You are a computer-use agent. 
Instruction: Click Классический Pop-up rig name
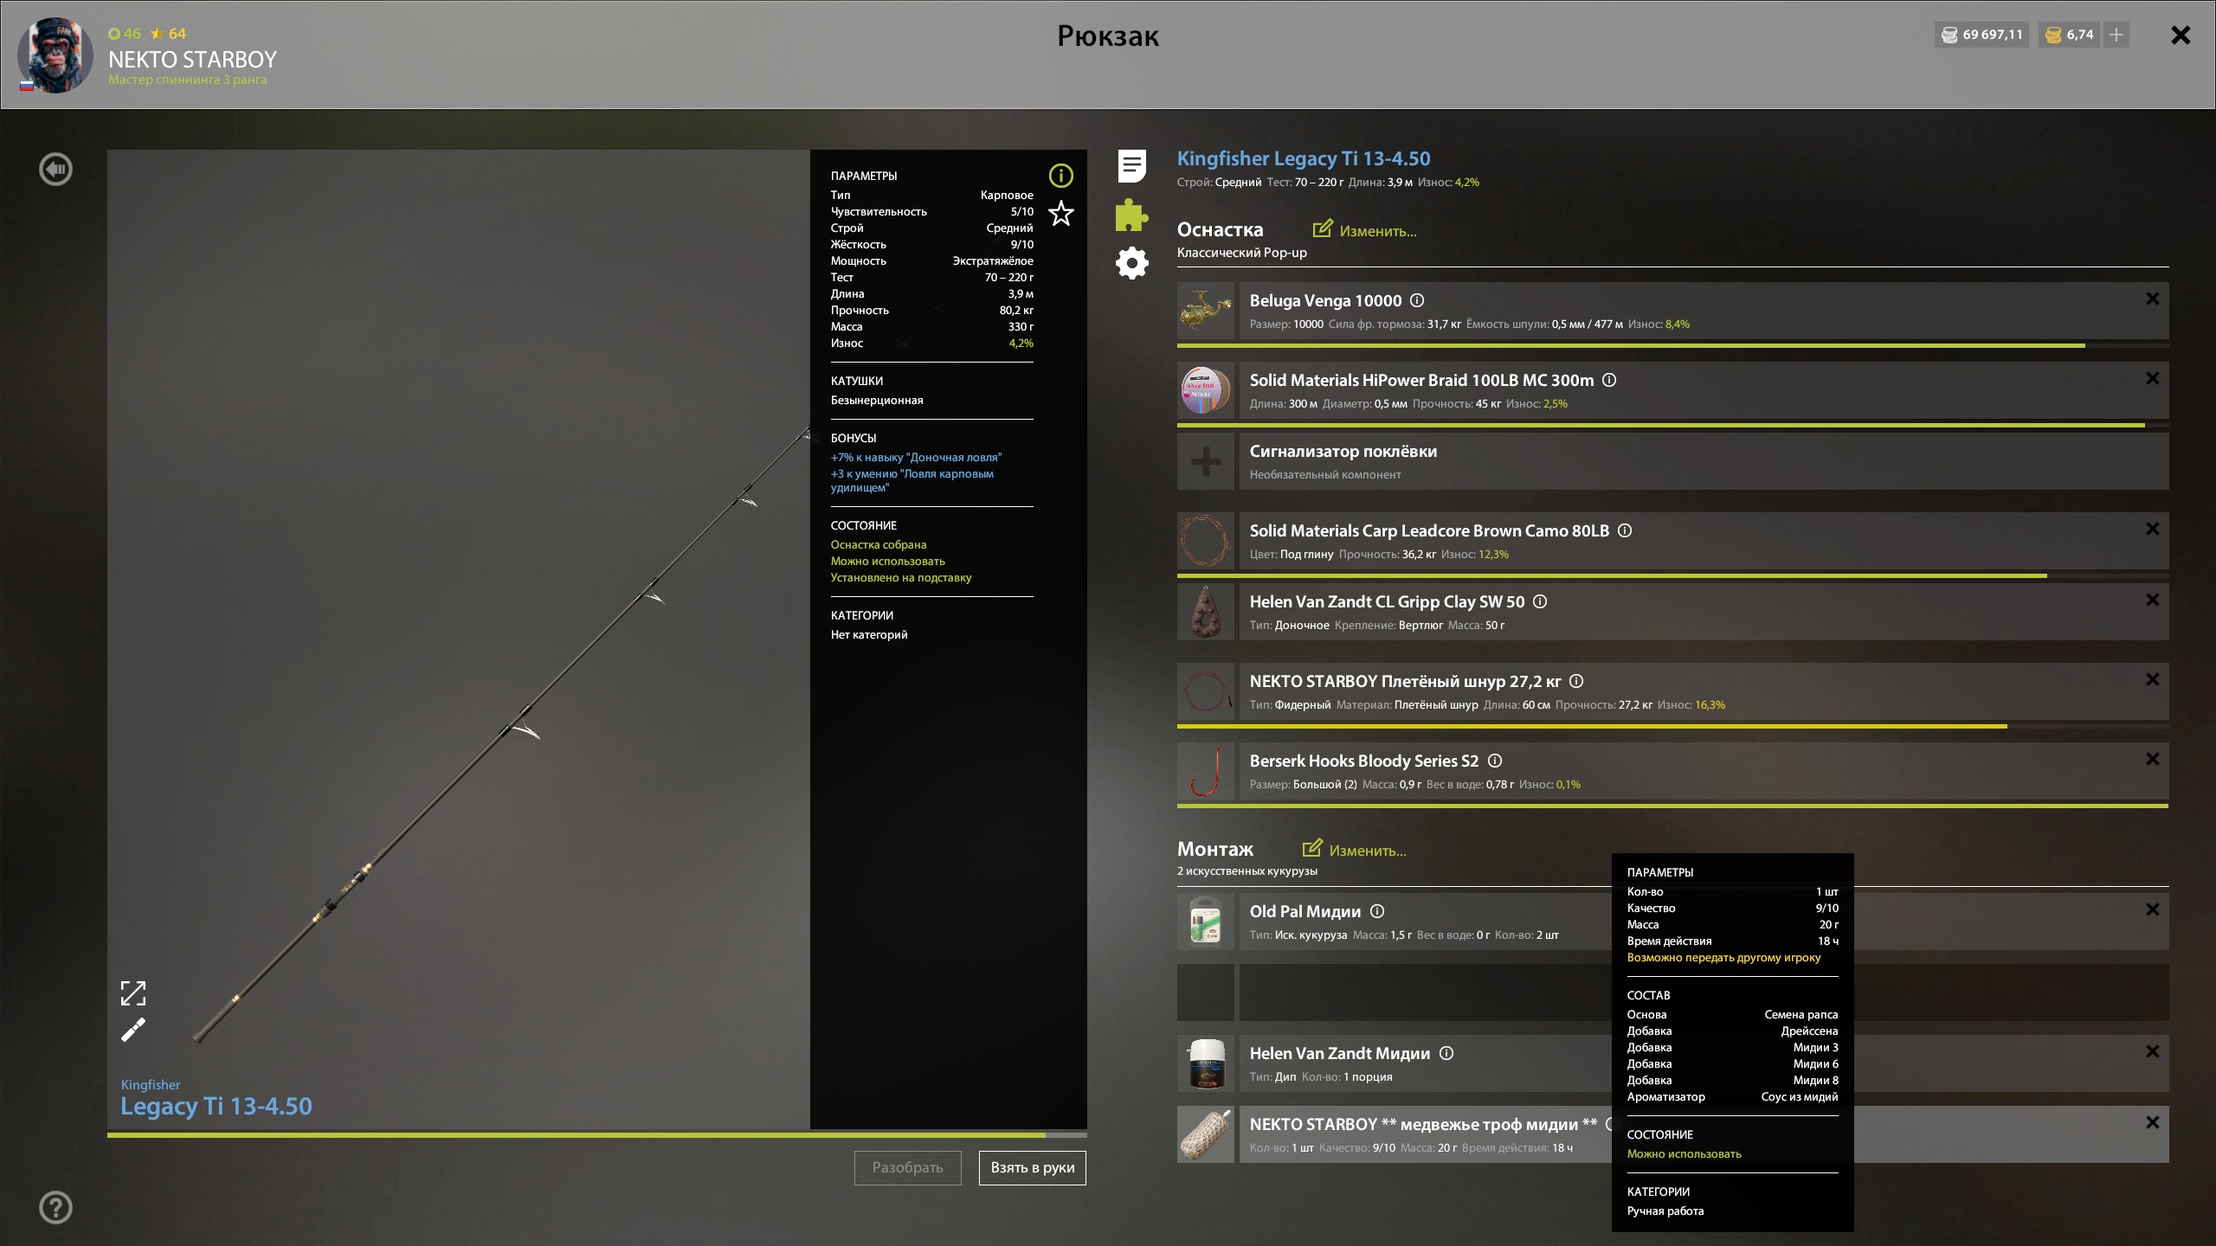1241,253
